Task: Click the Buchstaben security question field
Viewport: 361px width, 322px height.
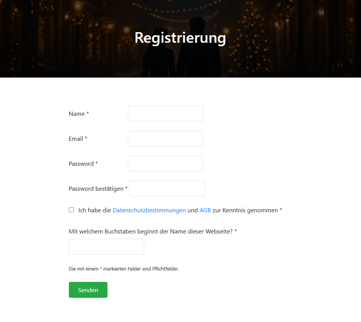Action: [106, 247]
